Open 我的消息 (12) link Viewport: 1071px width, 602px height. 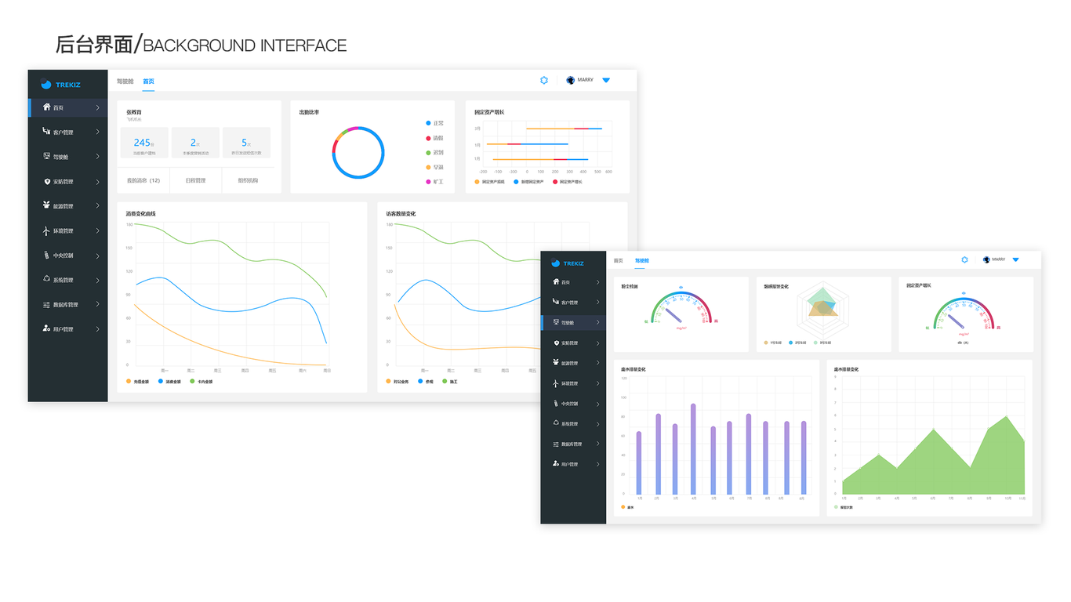(143, 180)
